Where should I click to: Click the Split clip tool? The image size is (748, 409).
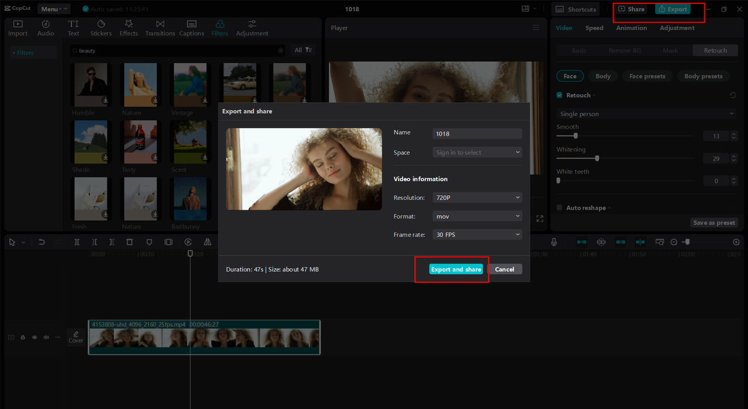77,242
